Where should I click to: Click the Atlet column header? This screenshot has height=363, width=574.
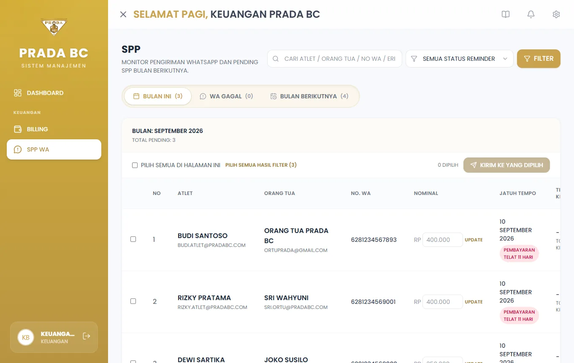[185, 193]
